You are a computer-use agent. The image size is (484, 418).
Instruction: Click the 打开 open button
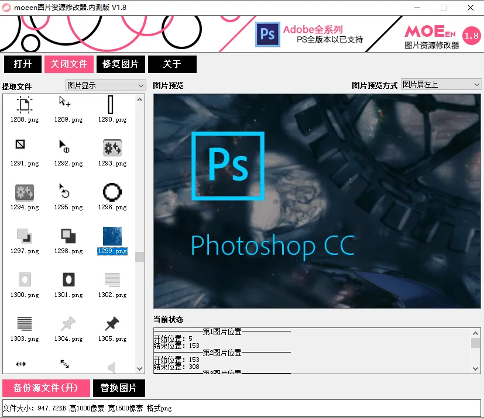(23, 64)
